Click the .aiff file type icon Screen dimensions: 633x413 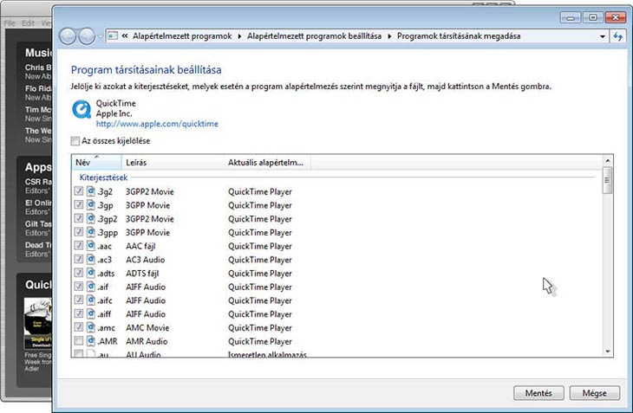(91, 313)
